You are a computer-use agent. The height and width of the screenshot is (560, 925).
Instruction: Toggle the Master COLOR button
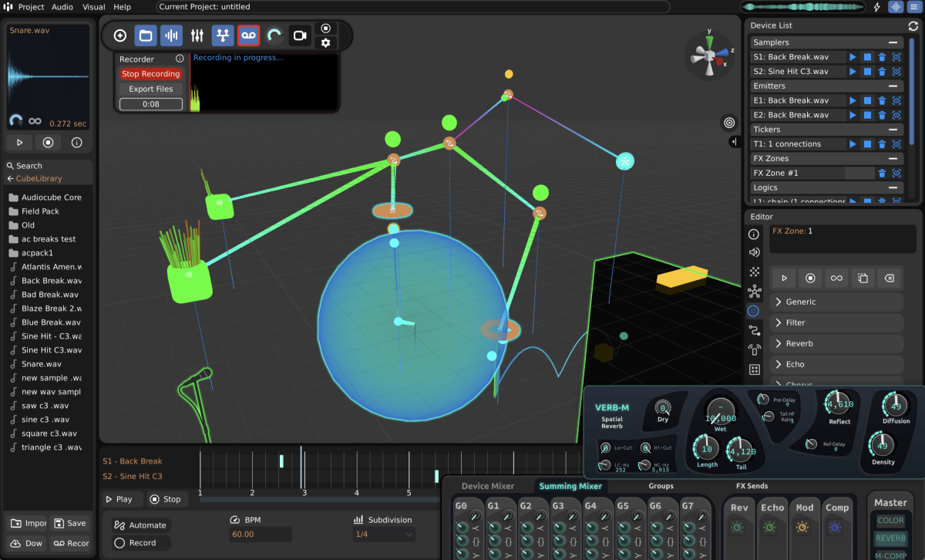click(890, 521)
